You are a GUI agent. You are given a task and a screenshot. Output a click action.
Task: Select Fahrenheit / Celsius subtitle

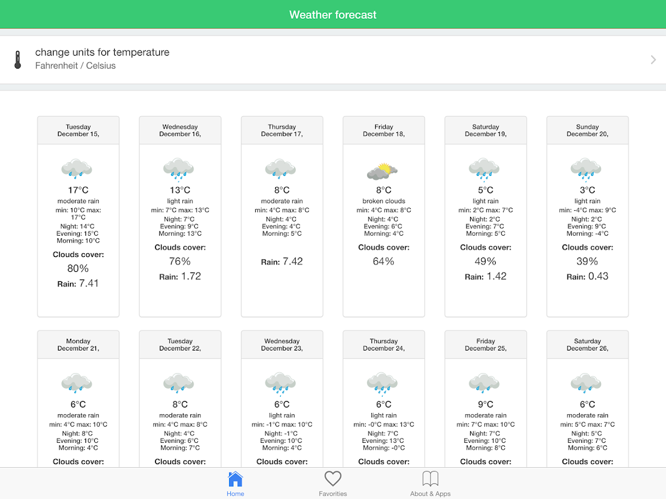[x=75, y=65]
